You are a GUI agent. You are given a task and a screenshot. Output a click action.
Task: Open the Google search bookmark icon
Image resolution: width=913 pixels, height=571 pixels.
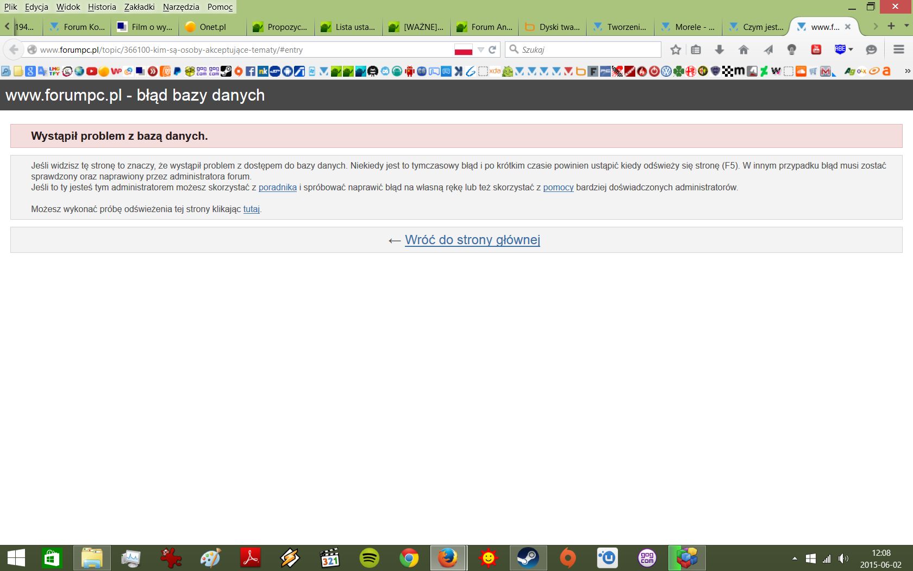30,71
